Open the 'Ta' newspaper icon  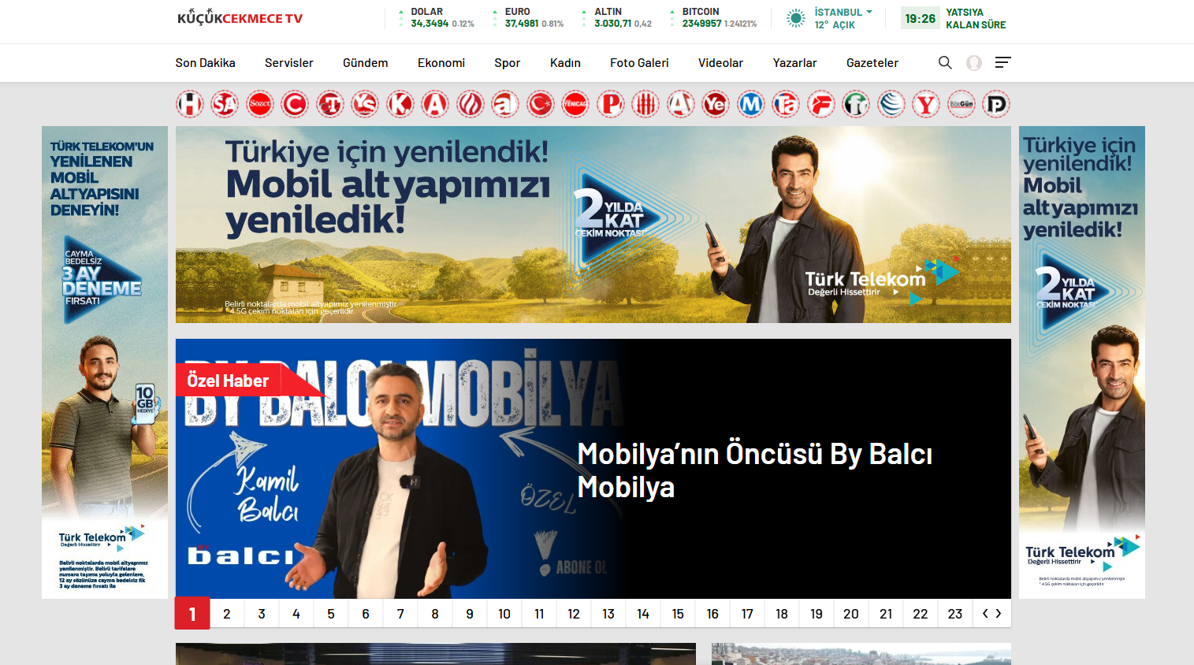[x=786, y=104]
